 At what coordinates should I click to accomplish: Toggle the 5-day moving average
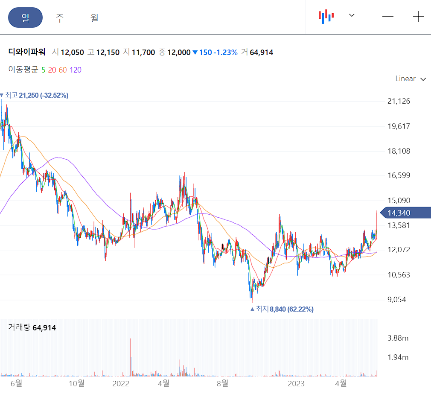[x=44, y=70]
